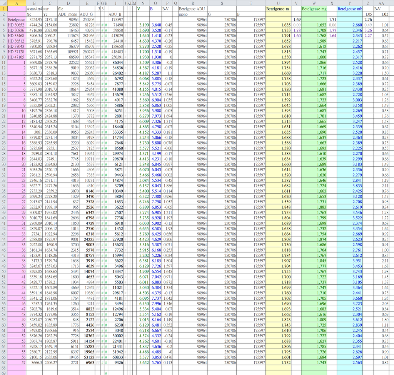This screenshot has width=394, height=375.
Task: Click the '113673' ADU_mono value
Action: 68,36
